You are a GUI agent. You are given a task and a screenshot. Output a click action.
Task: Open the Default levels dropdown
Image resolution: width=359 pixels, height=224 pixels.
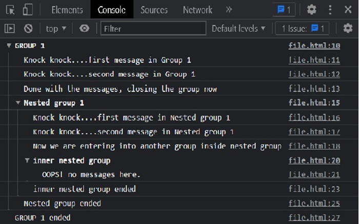pyautogui.click(x=238, y=29)
